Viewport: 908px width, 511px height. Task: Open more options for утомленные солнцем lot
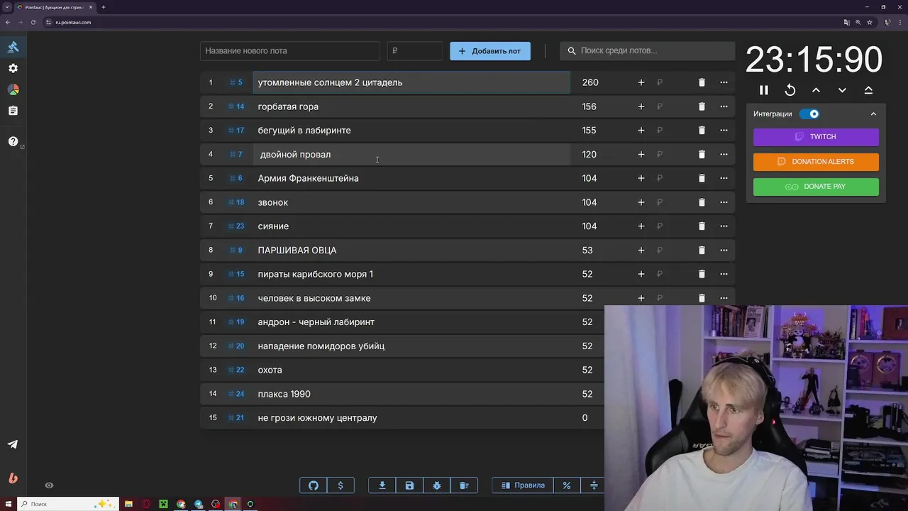click(724, 82)
